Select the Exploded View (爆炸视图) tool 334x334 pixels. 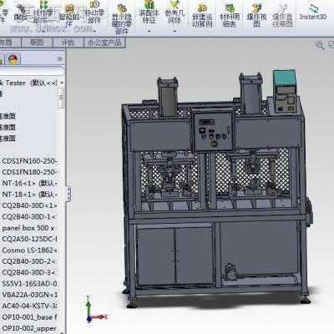tap(256, 15)
